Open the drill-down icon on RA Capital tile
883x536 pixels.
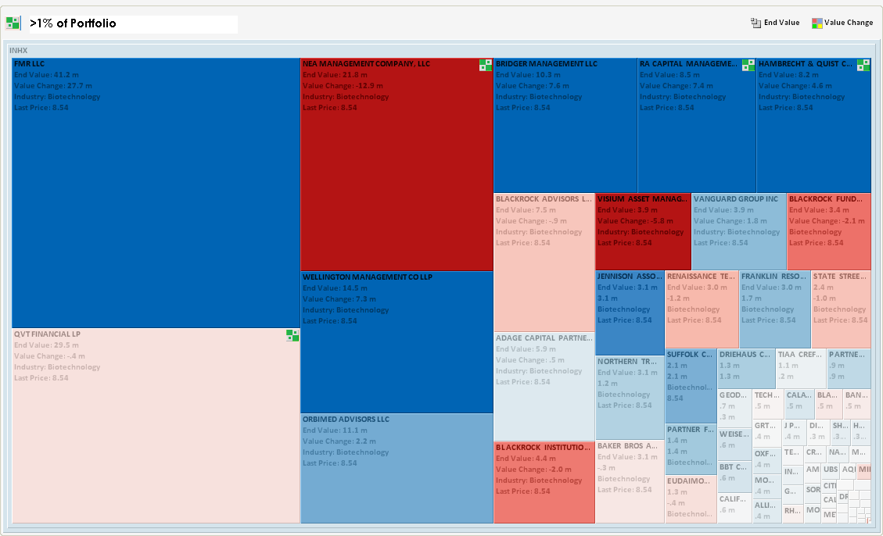748,66
